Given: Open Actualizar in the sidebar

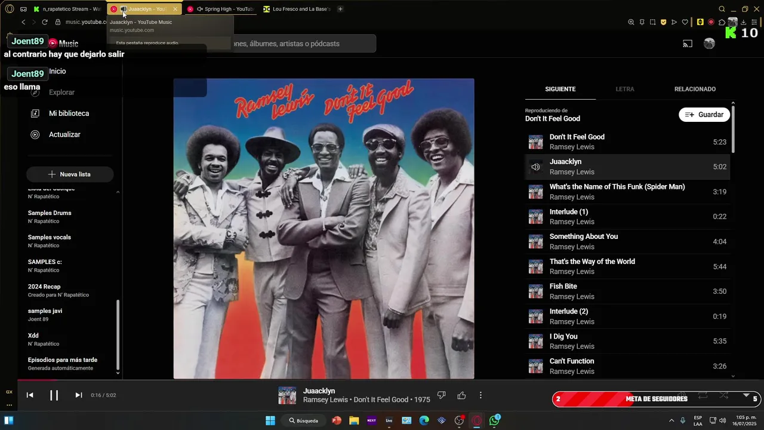Looking at the screenshot, I should click(64, 134).
